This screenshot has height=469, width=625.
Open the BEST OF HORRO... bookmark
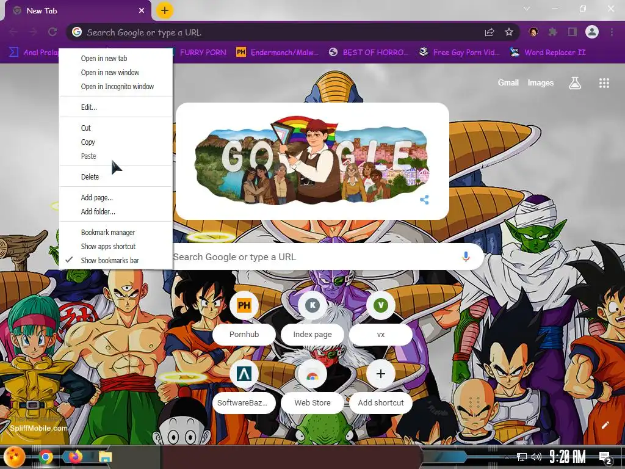click(368, 53)
